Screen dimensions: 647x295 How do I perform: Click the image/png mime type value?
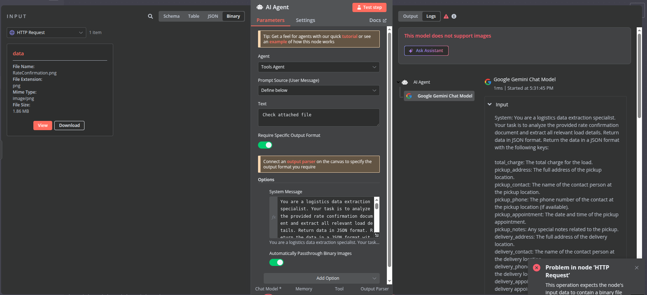(x=23, y=99)
